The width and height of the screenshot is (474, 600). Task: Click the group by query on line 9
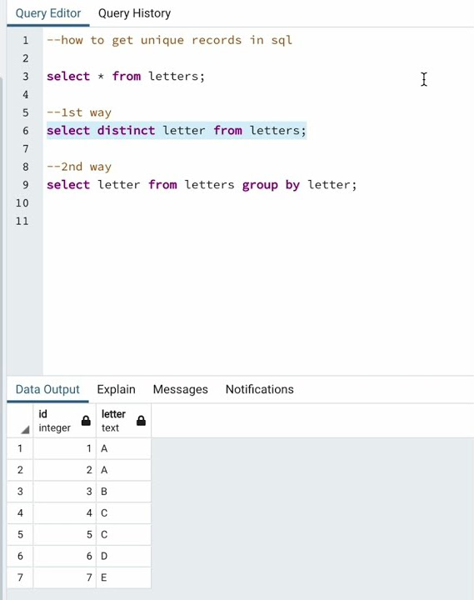[x=202, y=185]
